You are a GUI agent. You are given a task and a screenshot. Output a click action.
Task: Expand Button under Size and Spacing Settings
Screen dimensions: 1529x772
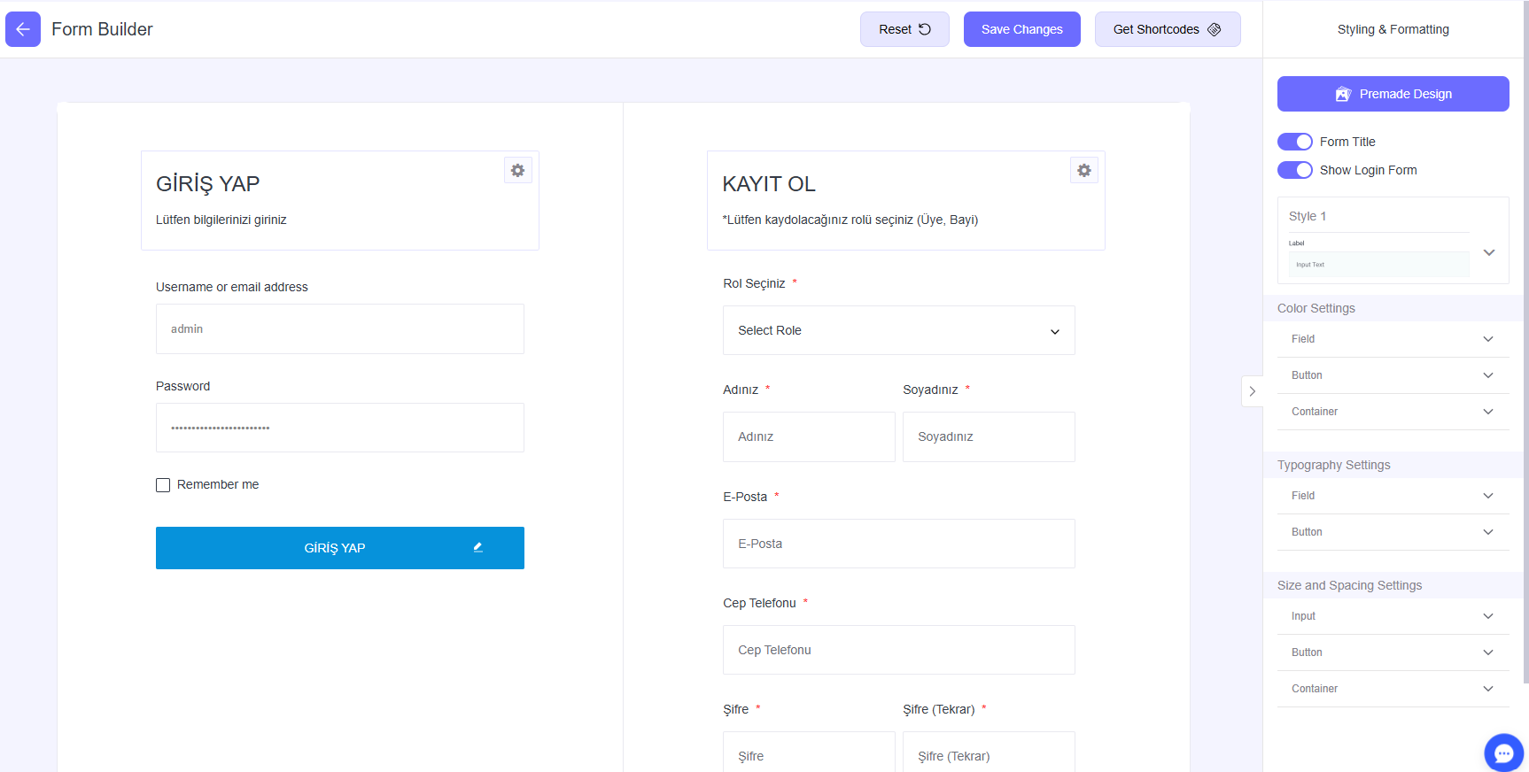coord(1393,652)
